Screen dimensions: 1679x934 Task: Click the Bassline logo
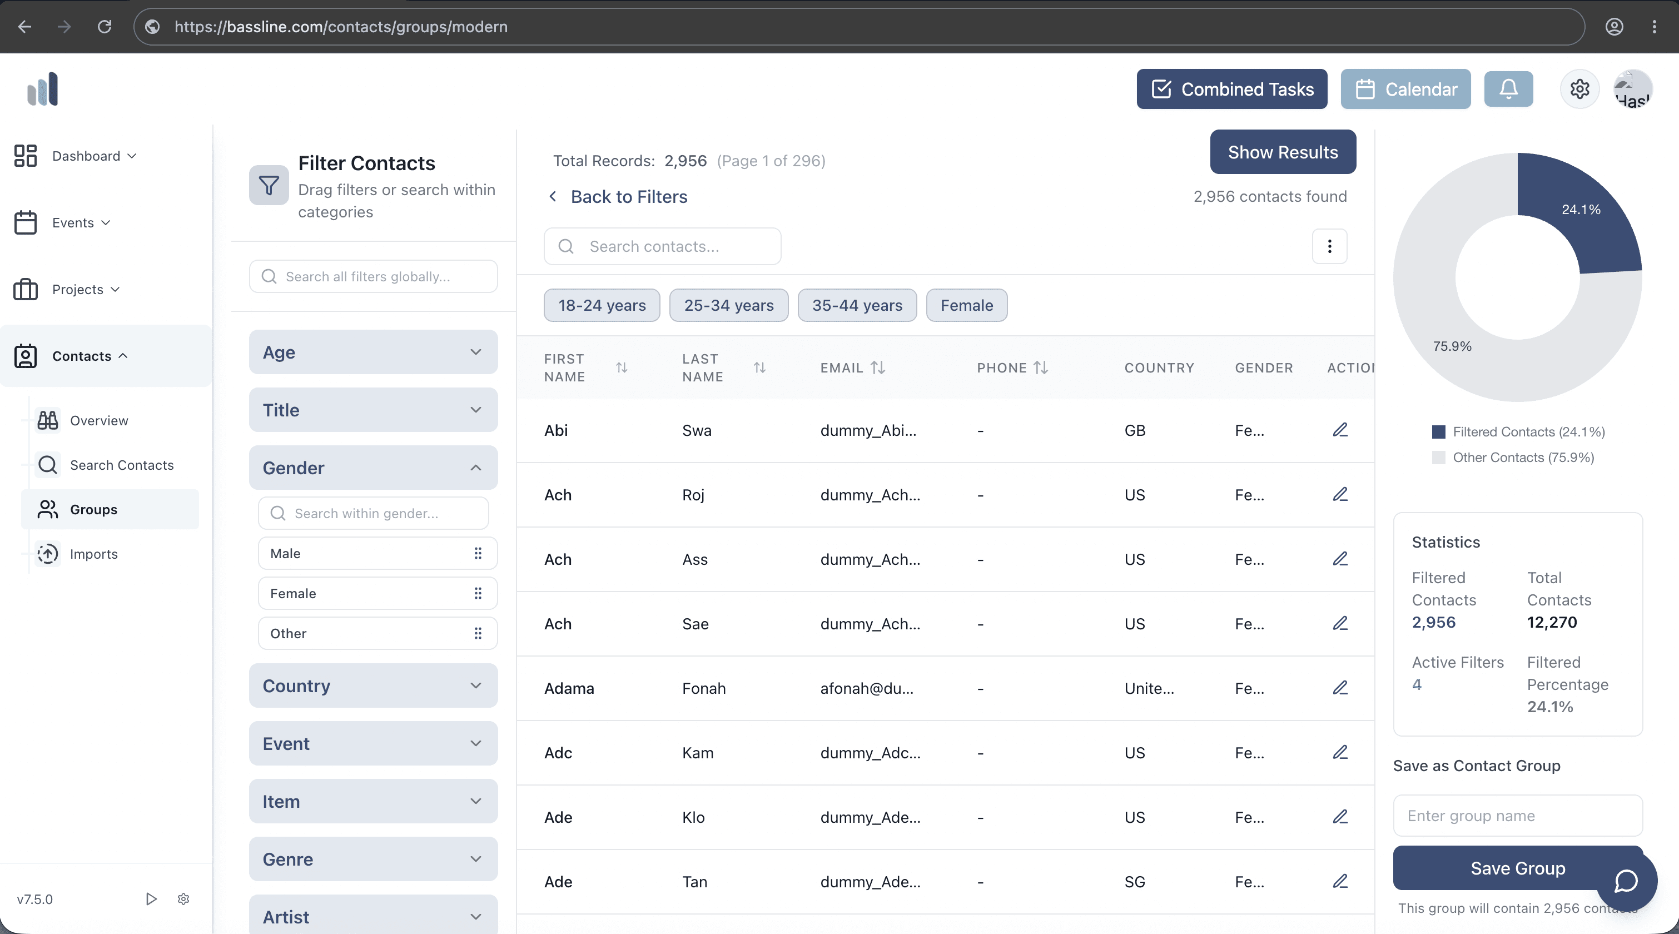tap(43, 88)
